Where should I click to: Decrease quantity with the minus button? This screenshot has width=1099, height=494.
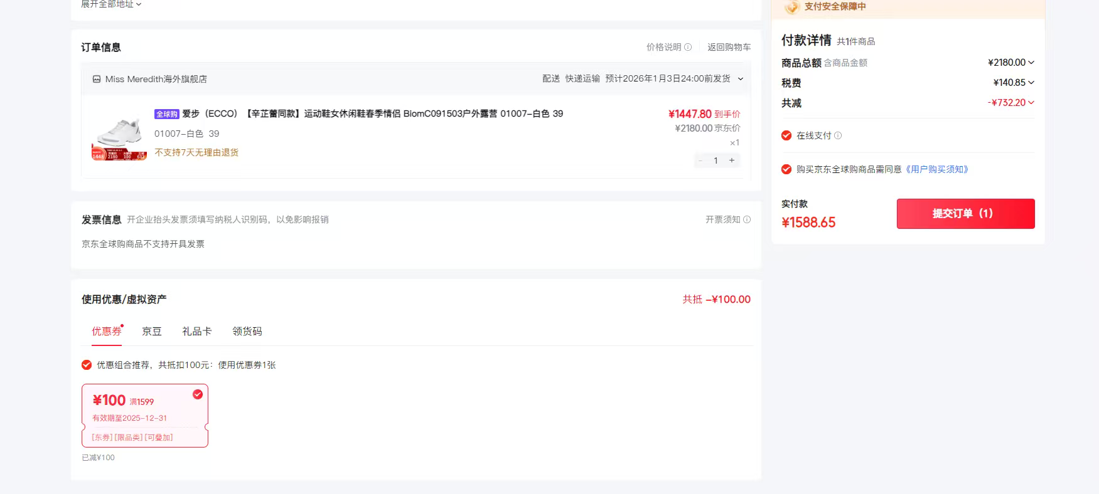click(x=701, y=160)
